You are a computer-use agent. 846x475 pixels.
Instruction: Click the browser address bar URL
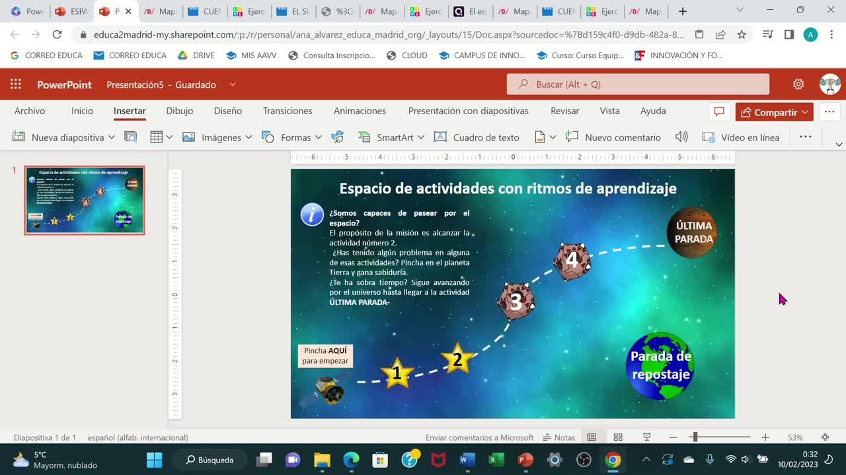[x=389, y=35]
